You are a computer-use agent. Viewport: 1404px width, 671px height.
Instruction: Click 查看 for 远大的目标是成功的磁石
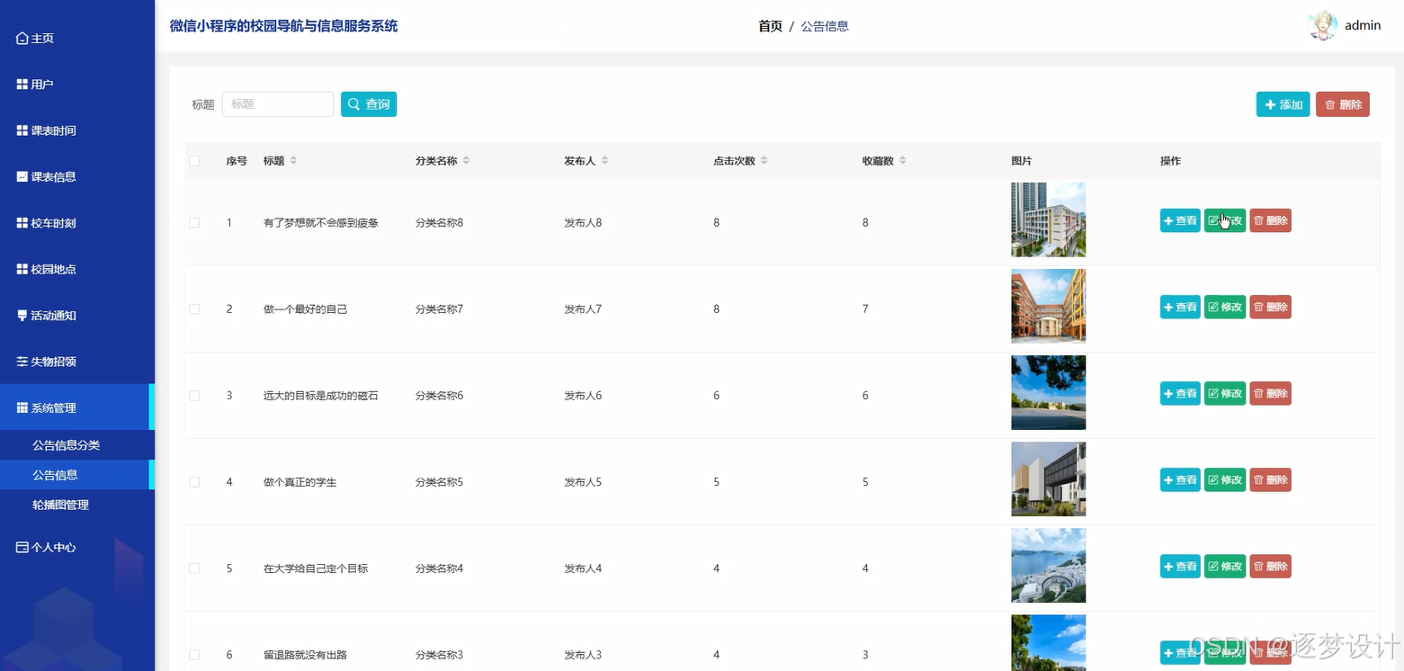pos(1180,393)
